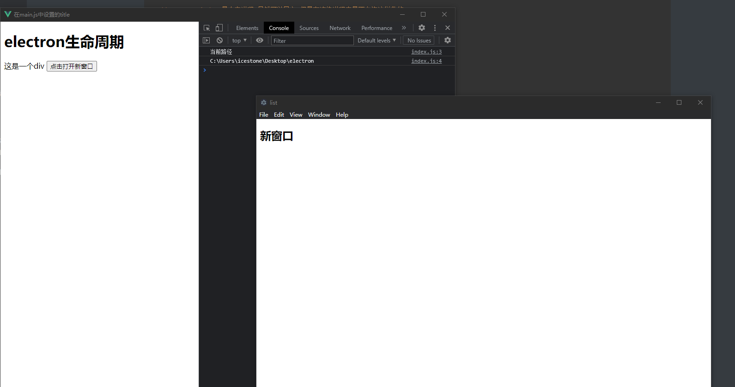This screenshot has height=387, width=735.
Task: Maximize the main Electron window
Action: click(423, 14)
